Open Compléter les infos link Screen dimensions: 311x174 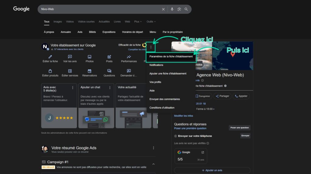tap(137, 50)
